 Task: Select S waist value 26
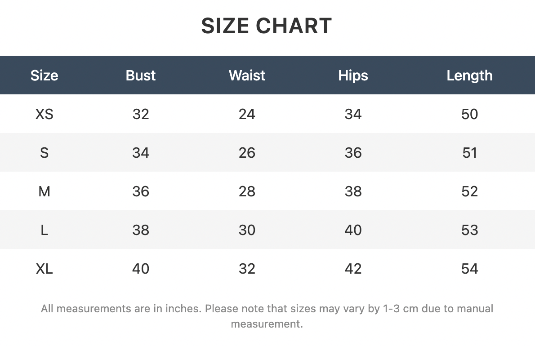[247, 152]
